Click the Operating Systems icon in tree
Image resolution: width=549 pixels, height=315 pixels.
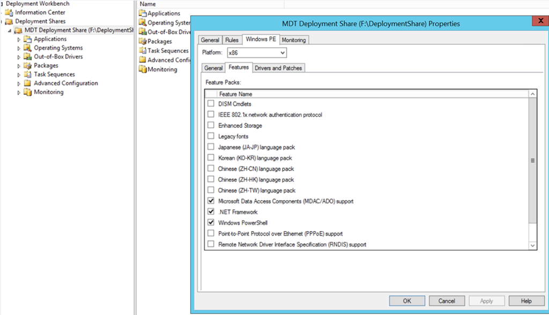coord(27,48)
